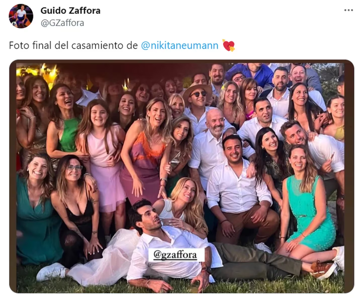The width and height of the screenshot is (362, 303).
Task: Open the tweet's three-dot more options menu
Action: pos(348,10)
